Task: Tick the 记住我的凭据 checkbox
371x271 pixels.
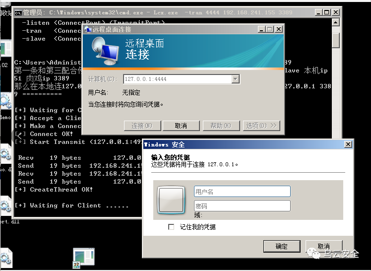Action: coord(171,227)
